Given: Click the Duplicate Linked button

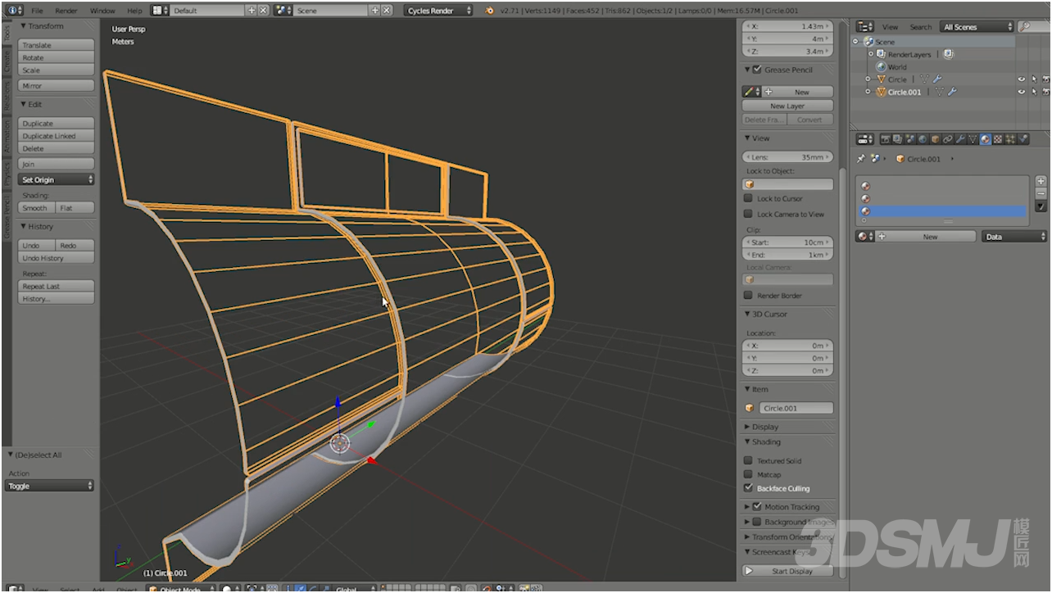Looking at the screenshot, I should (x=57, y=136).
